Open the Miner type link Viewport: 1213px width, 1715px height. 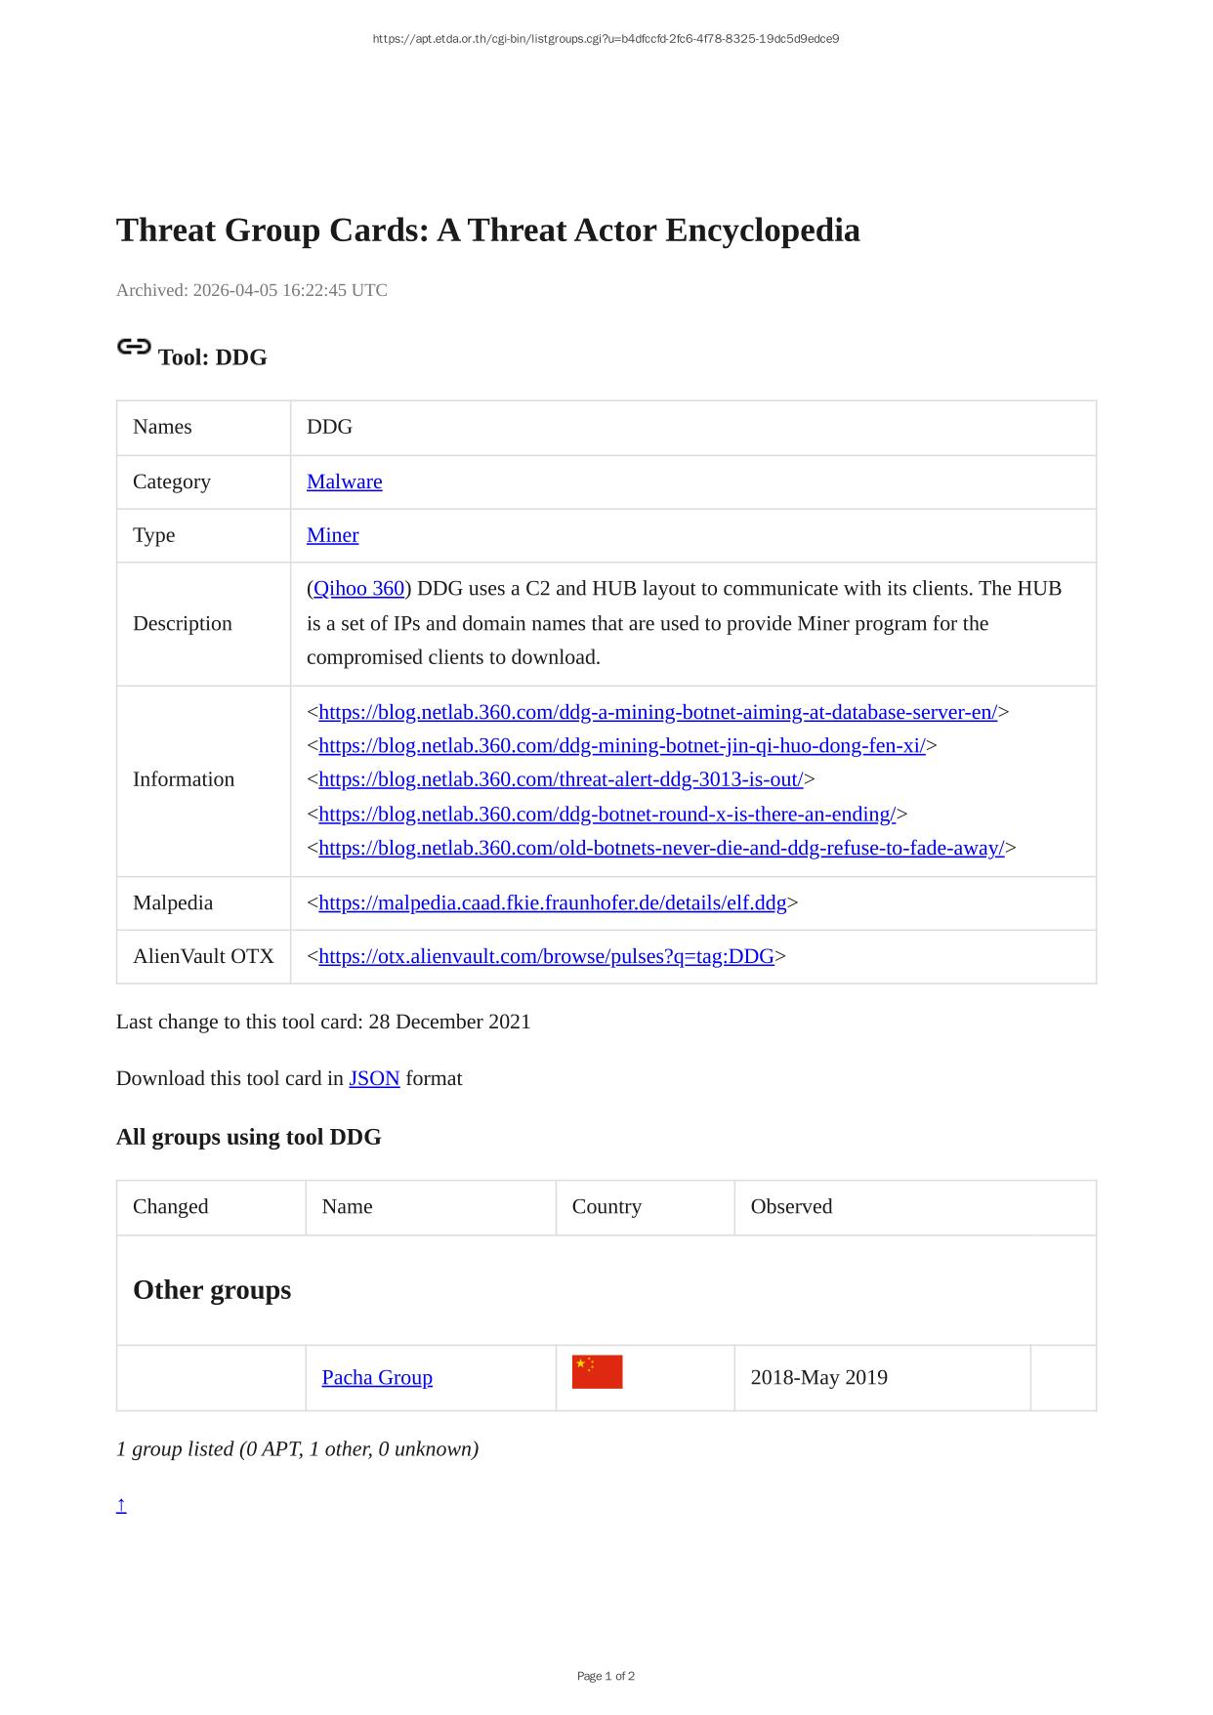332,535
